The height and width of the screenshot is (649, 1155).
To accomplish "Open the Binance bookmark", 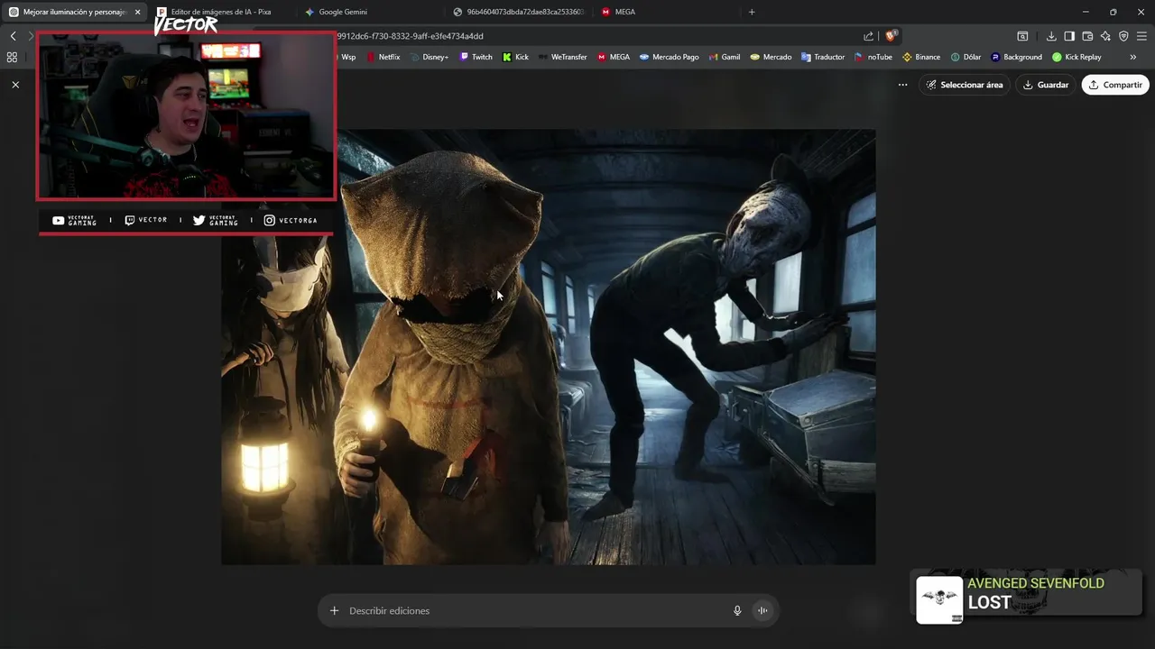I will point(921,57).
